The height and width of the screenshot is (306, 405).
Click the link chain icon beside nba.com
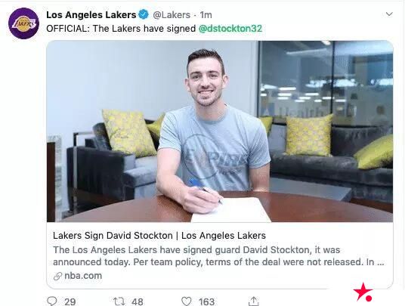[57, 276]
